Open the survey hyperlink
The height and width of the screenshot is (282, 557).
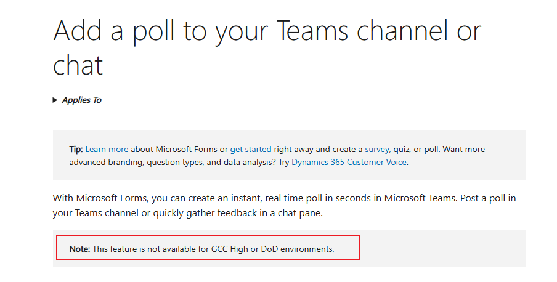[377, 149]
